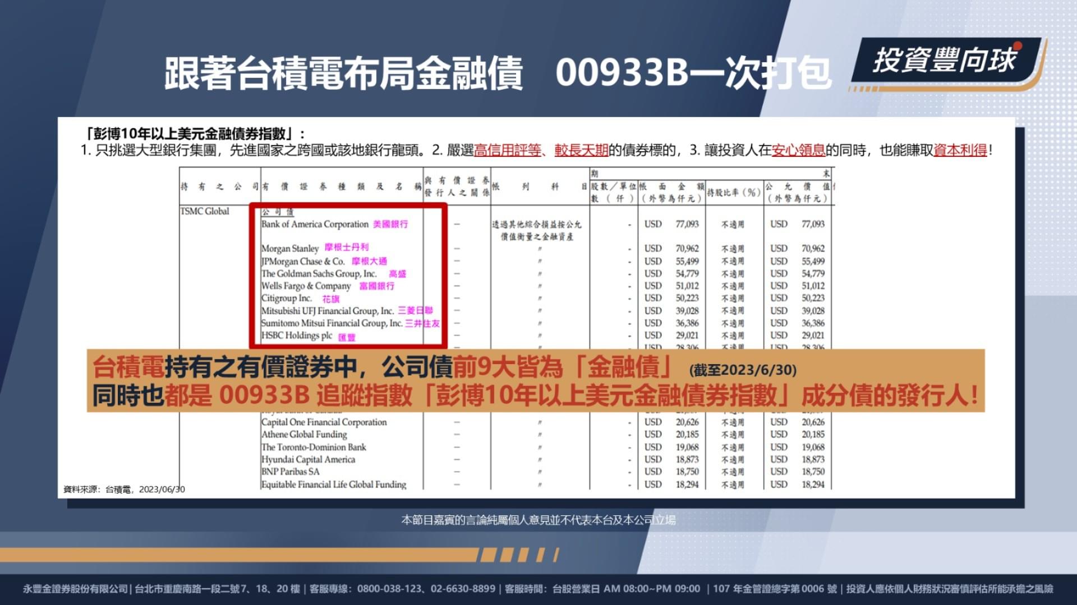
Task: Click the (截至2023/6/30) date note
Action: (x=743, y=370)
